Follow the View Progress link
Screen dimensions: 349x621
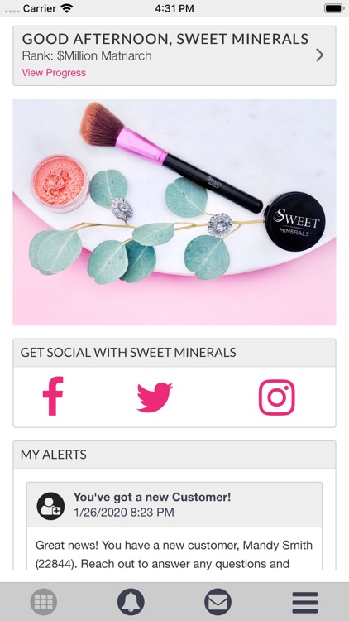(x=54, y=73)
